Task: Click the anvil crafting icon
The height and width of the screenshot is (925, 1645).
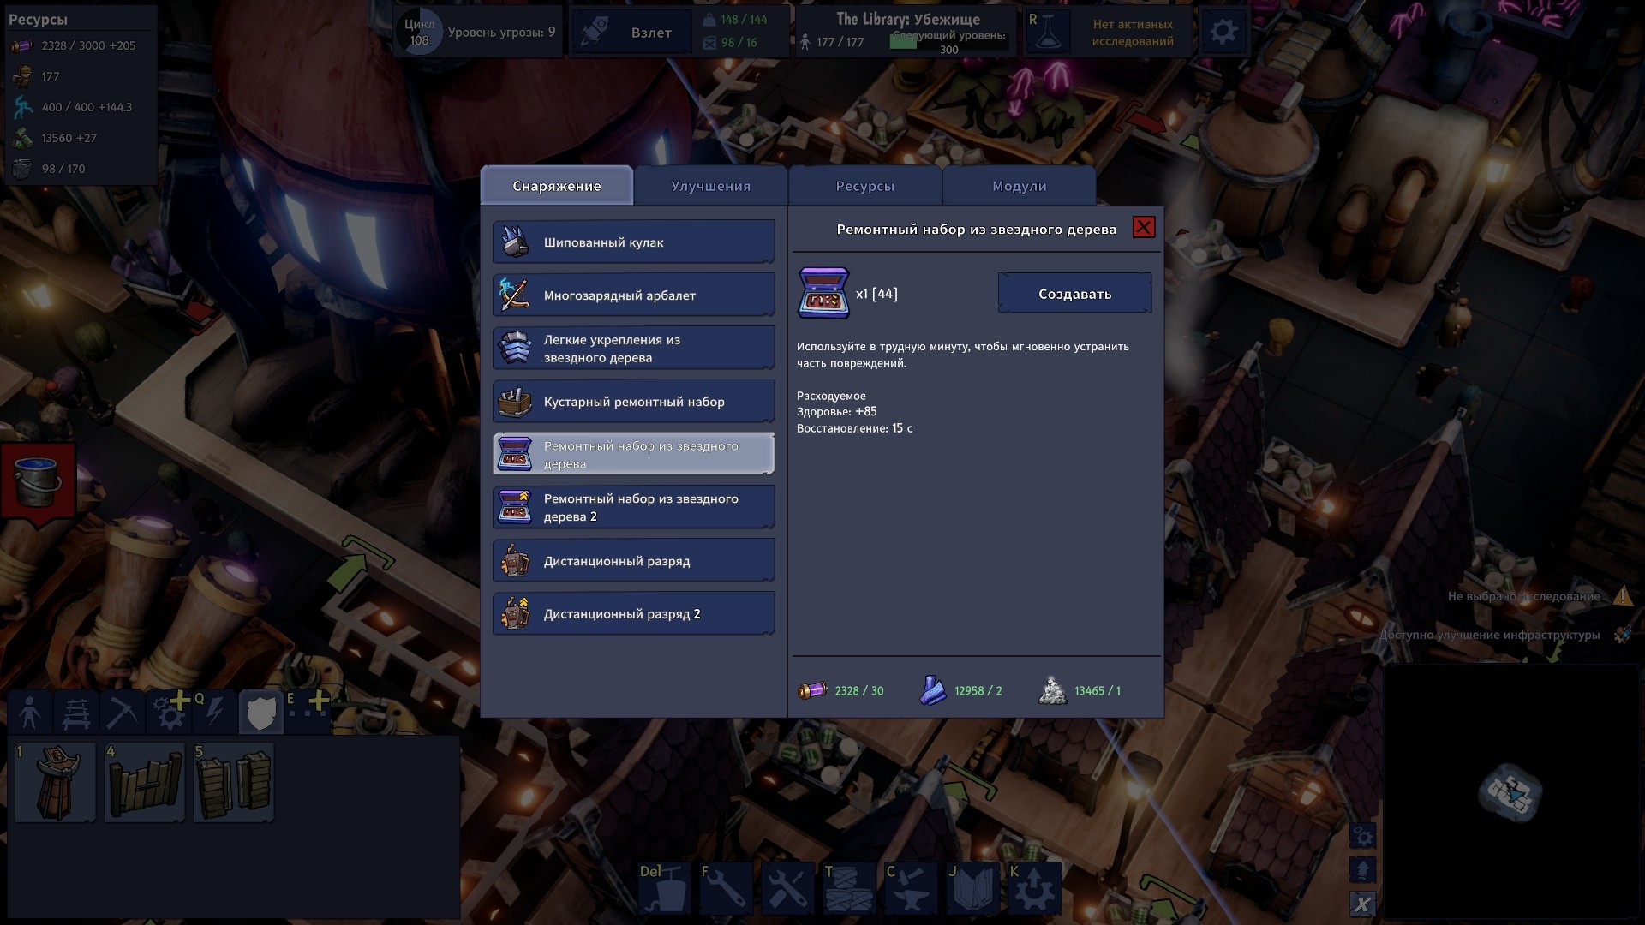Action: [x=911, y=888]
